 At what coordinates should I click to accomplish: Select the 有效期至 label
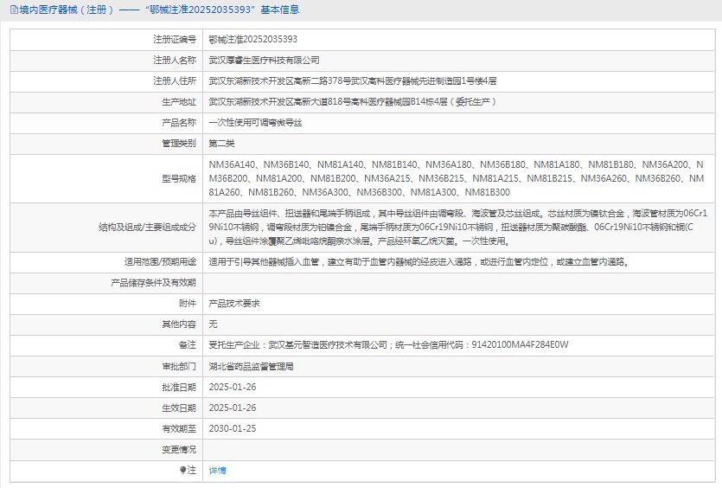pyautogui.click(x=179, y=428)
